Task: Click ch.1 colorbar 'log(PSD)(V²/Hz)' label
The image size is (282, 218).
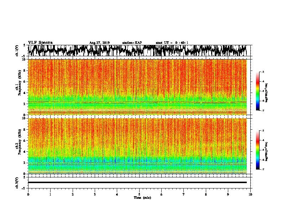Action: 267,93
